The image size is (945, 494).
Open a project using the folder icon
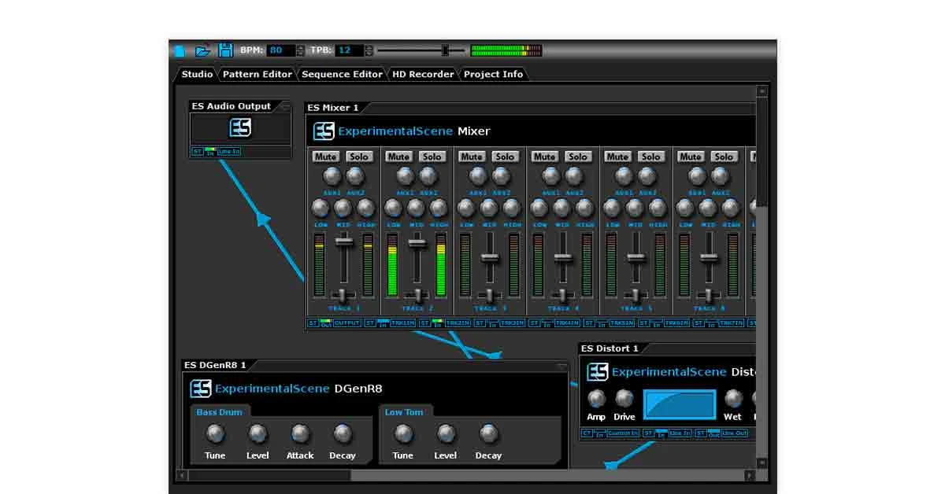click(x=202, y=49)
